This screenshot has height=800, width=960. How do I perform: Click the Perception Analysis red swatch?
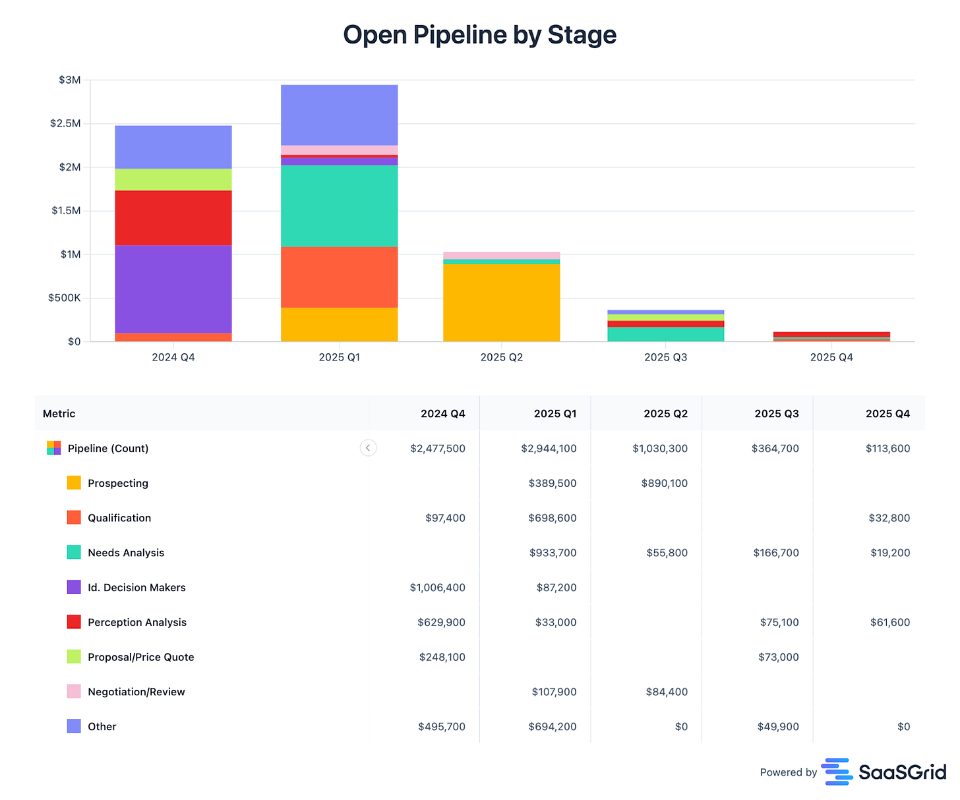pyautogui.click(x=73, y=621)
